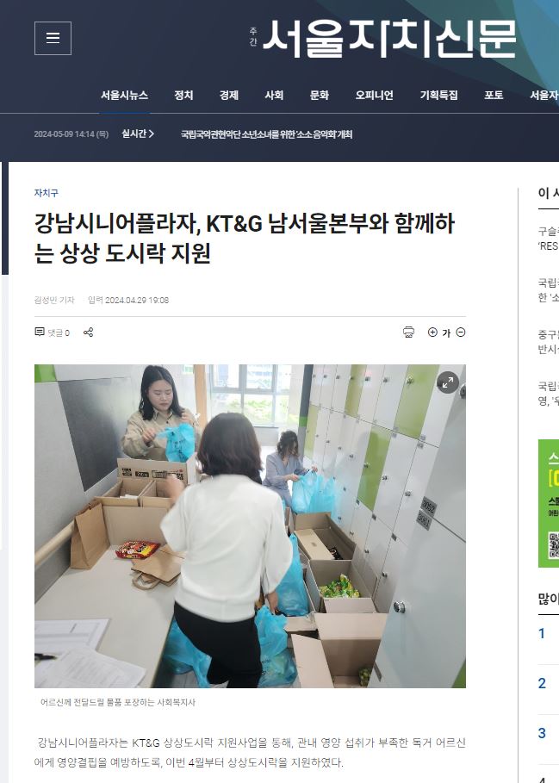This screenshot has height=783, width=559.
Task: Select the 경제 menu item
Action: point(229,95)
